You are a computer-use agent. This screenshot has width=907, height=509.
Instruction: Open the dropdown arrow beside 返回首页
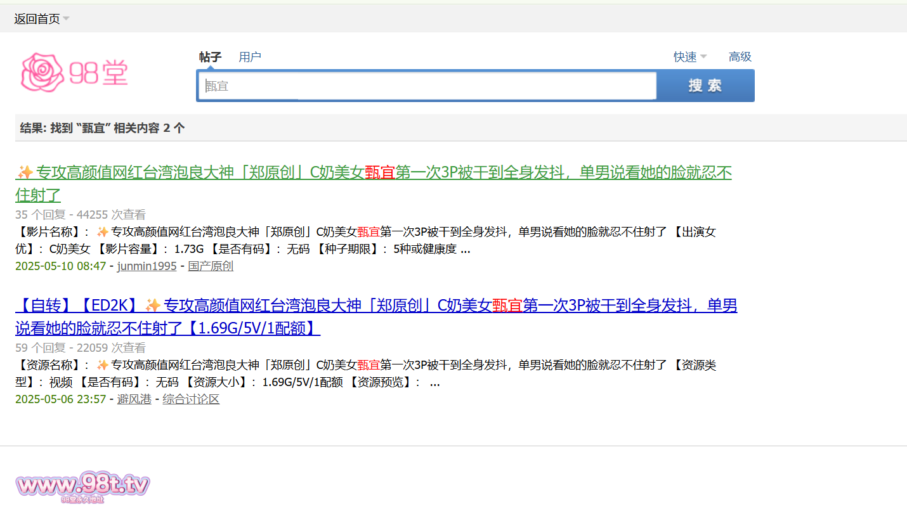click(x=67, y=19)
